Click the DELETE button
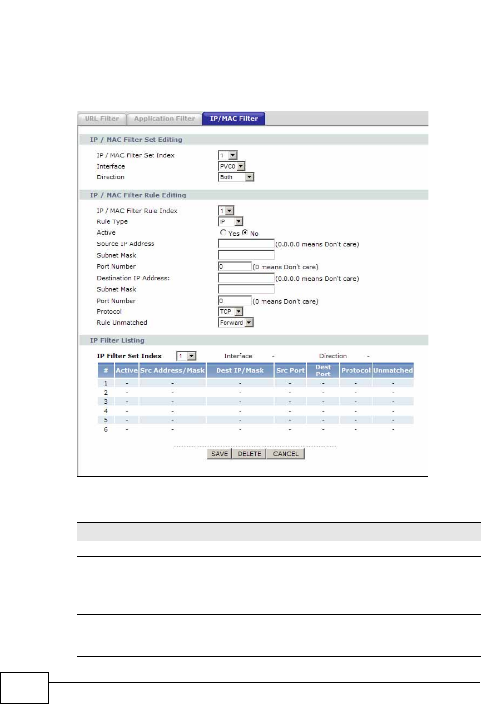Viewport: 481px width, 704px height. point(249,454)
